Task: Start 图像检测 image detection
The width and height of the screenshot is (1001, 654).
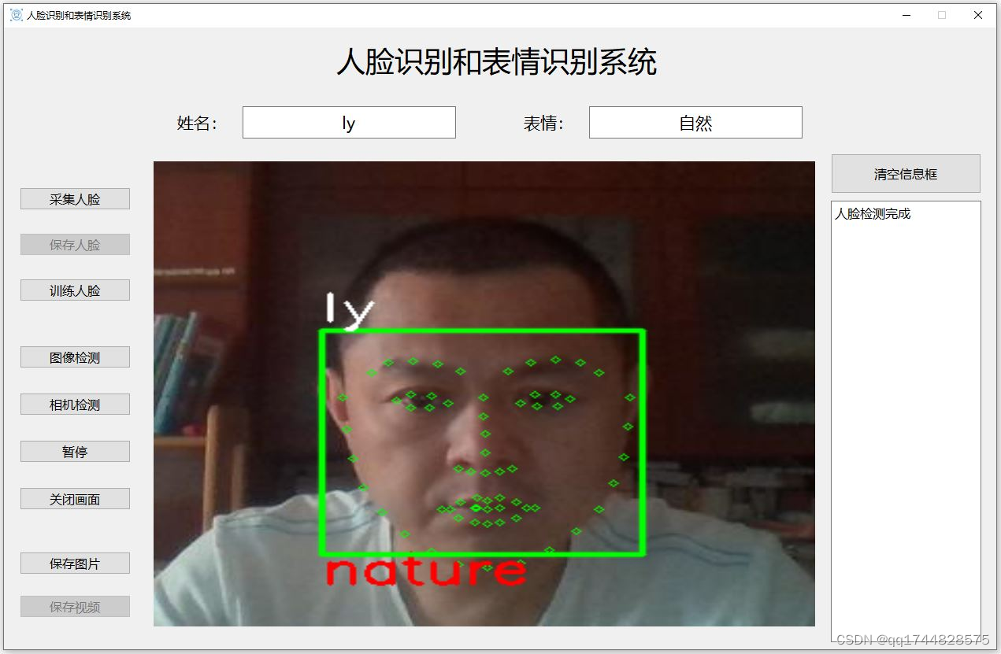Action: click(x=75, y=357)
